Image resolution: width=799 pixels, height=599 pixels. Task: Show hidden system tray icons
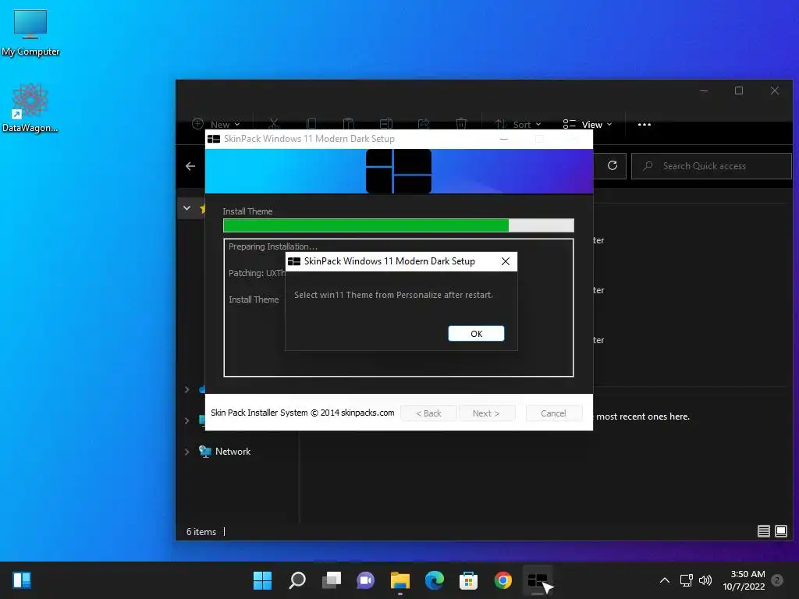pos(665,580)
